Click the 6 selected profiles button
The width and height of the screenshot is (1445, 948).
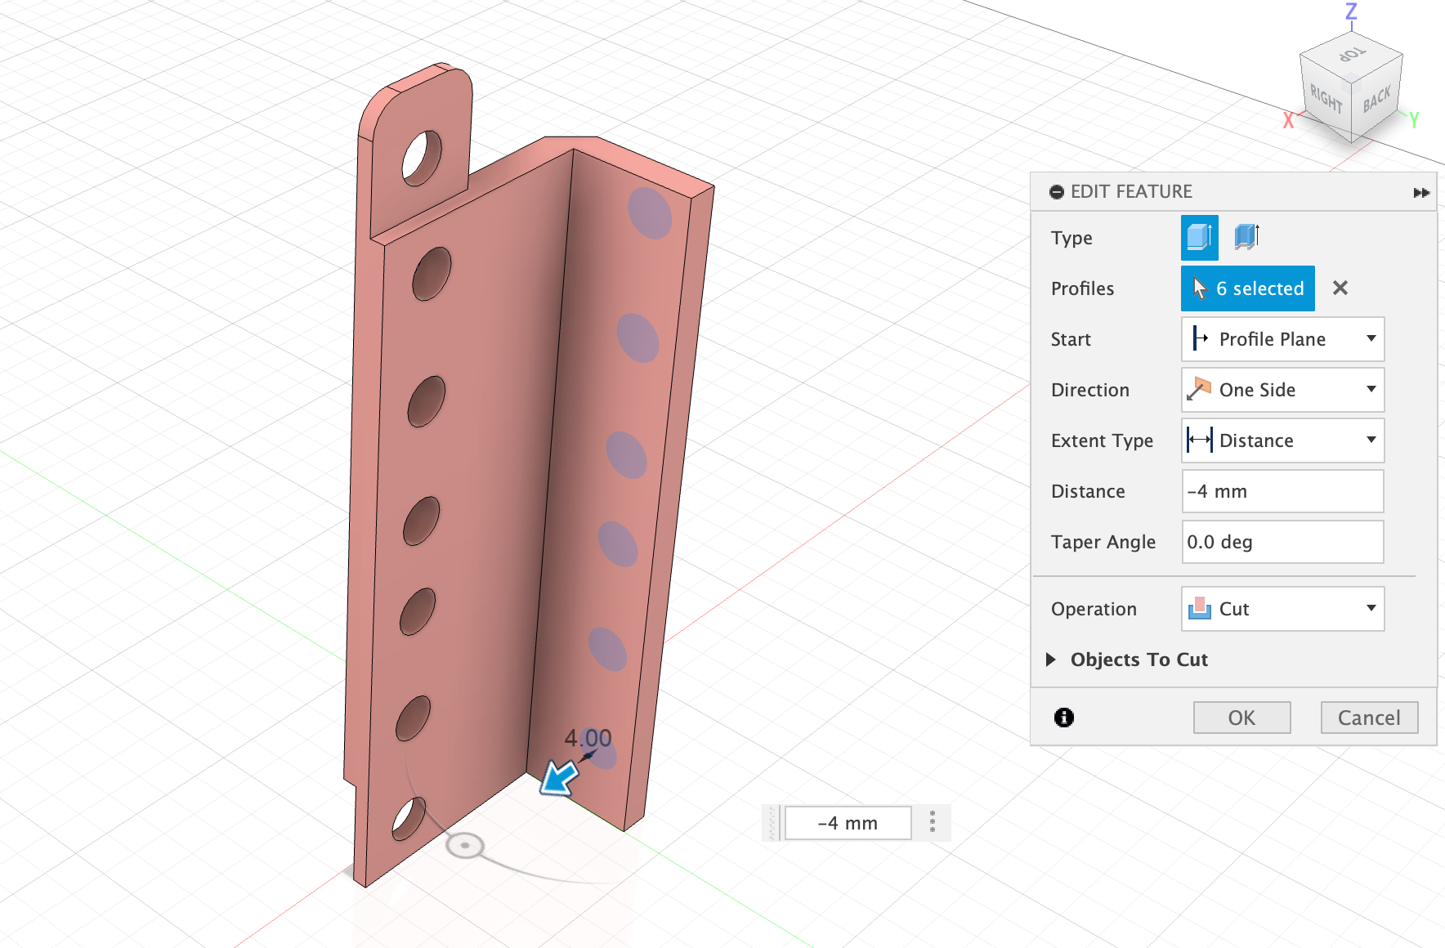coord(1247,288)
